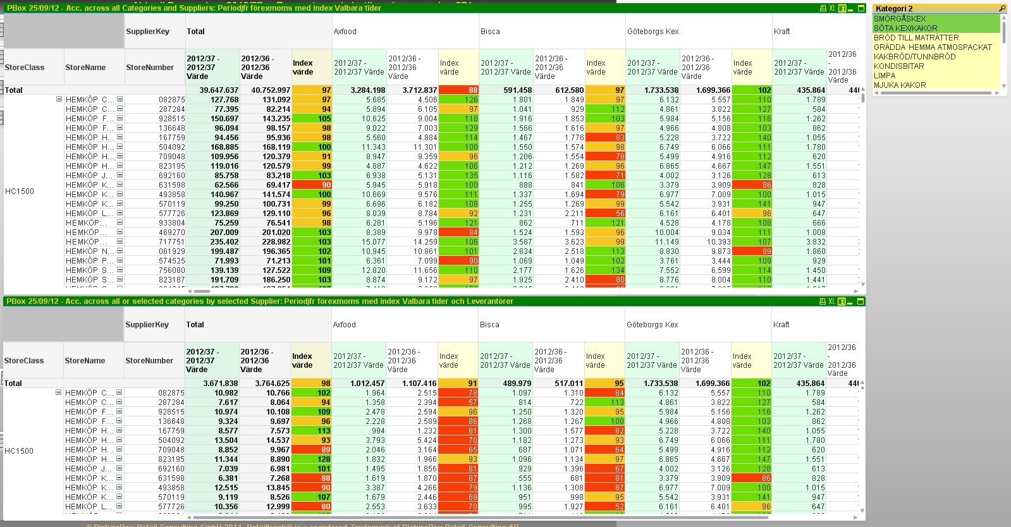
Task: Toggle SÖTA KEX/KAKOR selection in Kategori 2
Action: (x=936, y=28)
